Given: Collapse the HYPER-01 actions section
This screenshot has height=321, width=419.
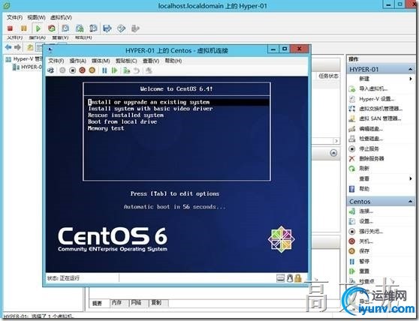Looking at the screenshot, I should coord(410,70).
